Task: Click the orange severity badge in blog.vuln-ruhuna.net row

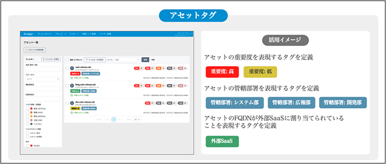Action: tap(161, 86)
